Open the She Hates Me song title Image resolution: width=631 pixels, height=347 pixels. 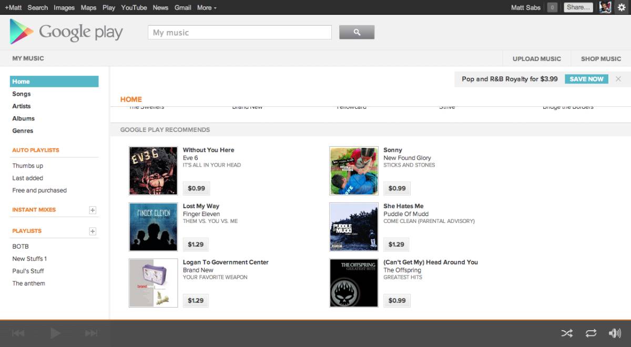coord(403,206)
